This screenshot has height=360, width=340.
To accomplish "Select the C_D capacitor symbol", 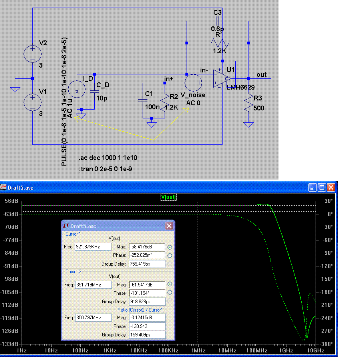I will pos(94,92).
